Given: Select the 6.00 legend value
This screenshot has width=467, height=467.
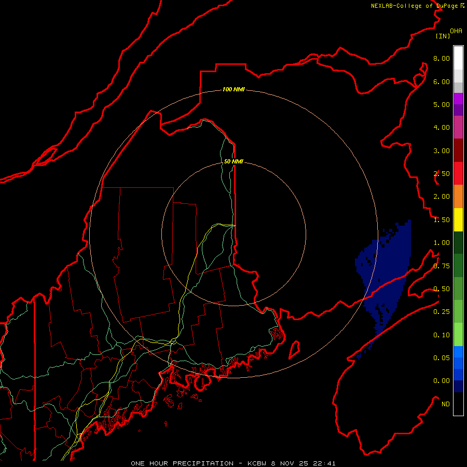Looking at the screenshot, I should (x=442, y=81).
